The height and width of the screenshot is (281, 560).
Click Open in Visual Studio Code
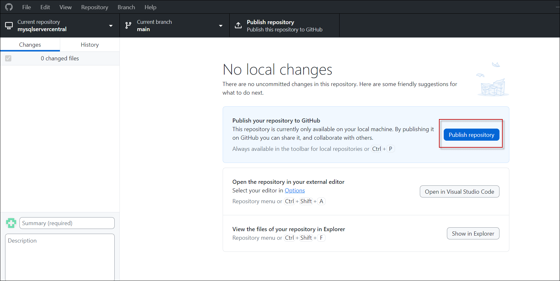click(459, 191)
